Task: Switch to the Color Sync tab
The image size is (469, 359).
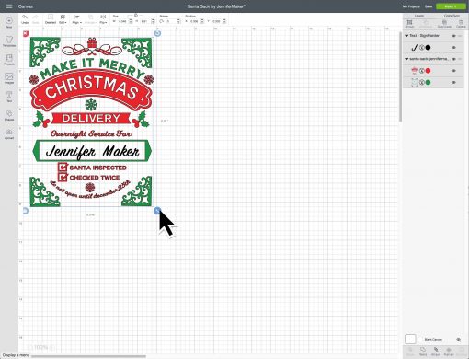Action: [x=452, y=16]
